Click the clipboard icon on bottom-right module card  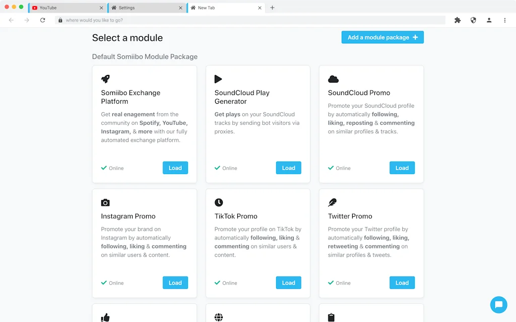pos(332,317)
